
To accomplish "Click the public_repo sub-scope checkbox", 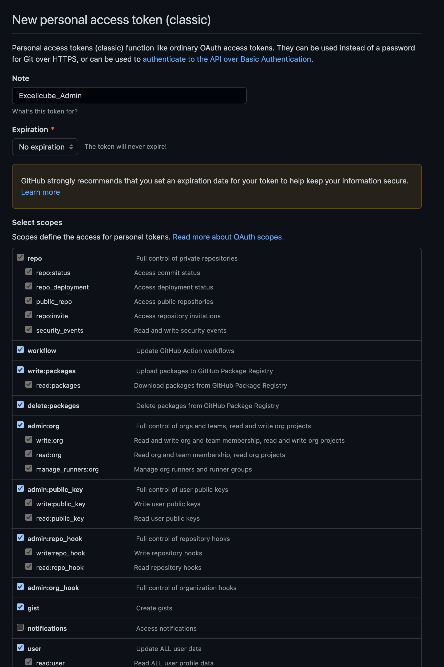I will click(29, 300).
